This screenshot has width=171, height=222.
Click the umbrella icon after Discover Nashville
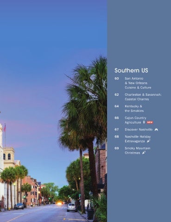(x=156, y=129)
